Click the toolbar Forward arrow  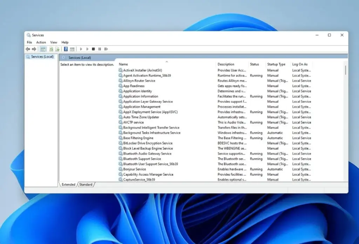point(34,49)
